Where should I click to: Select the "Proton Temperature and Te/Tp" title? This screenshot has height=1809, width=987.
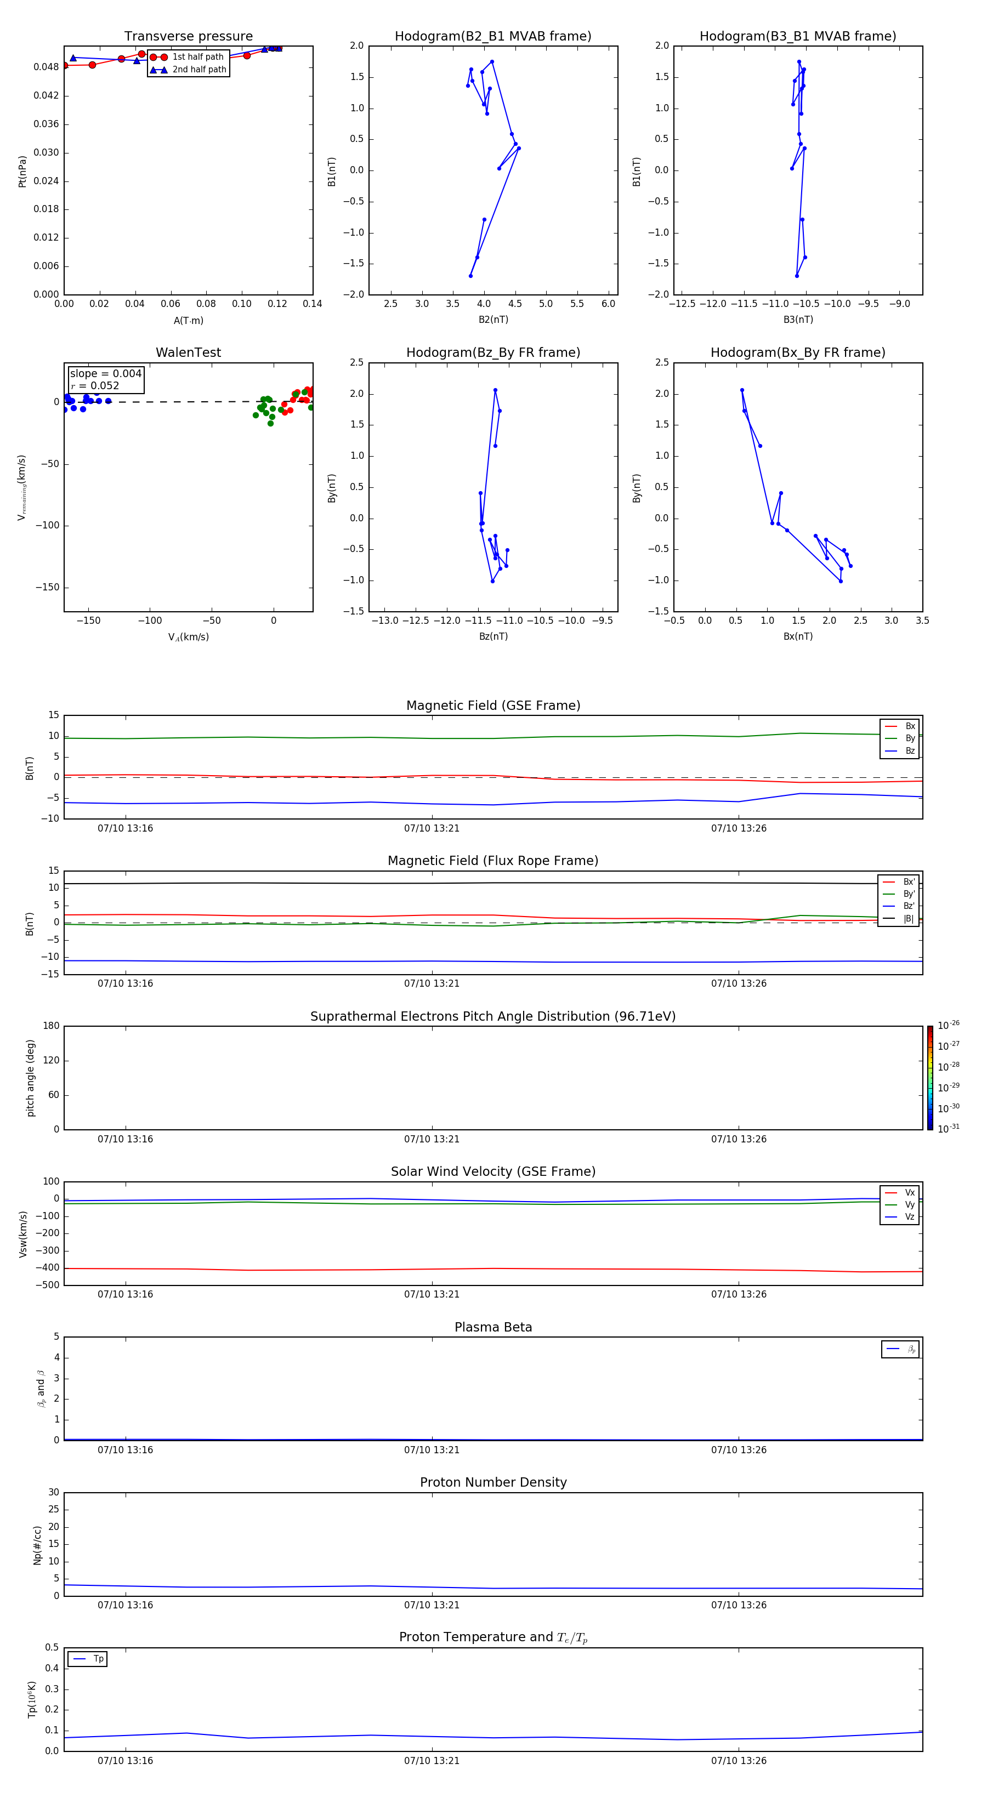point(493,1637)
